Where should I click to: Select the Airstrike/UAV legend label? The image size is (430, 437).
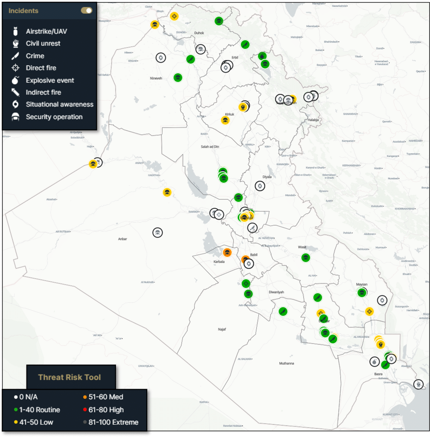(x=46, y=32)
